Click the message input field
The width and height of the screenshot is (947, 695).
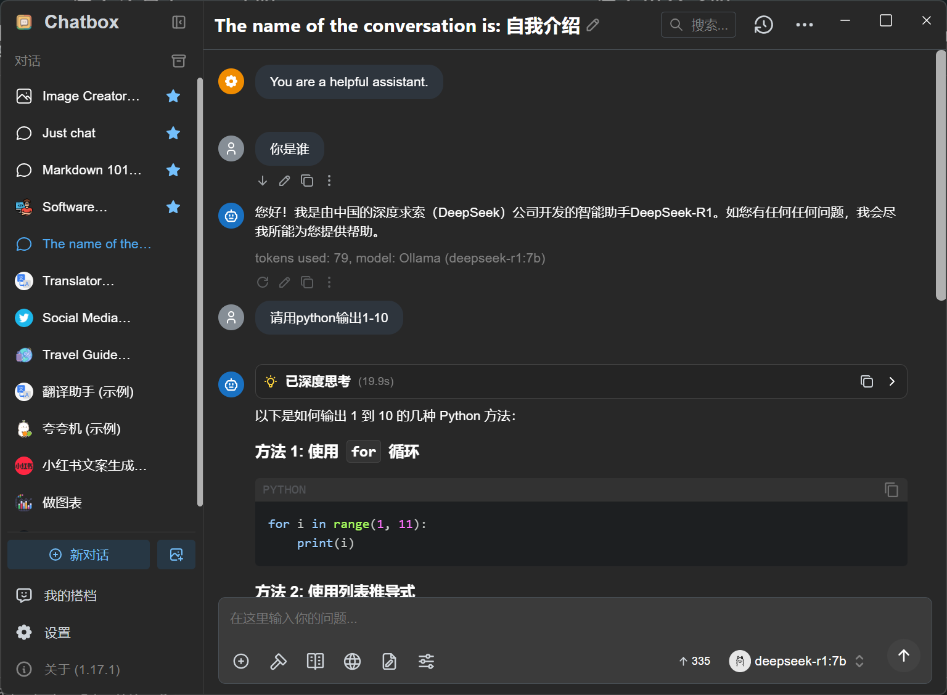point(575,619)
